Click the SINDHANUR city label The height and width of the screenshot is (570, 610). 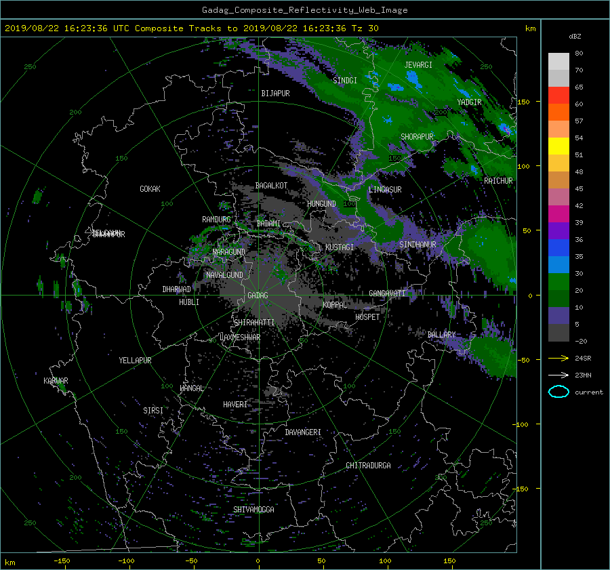coord(418,245)
